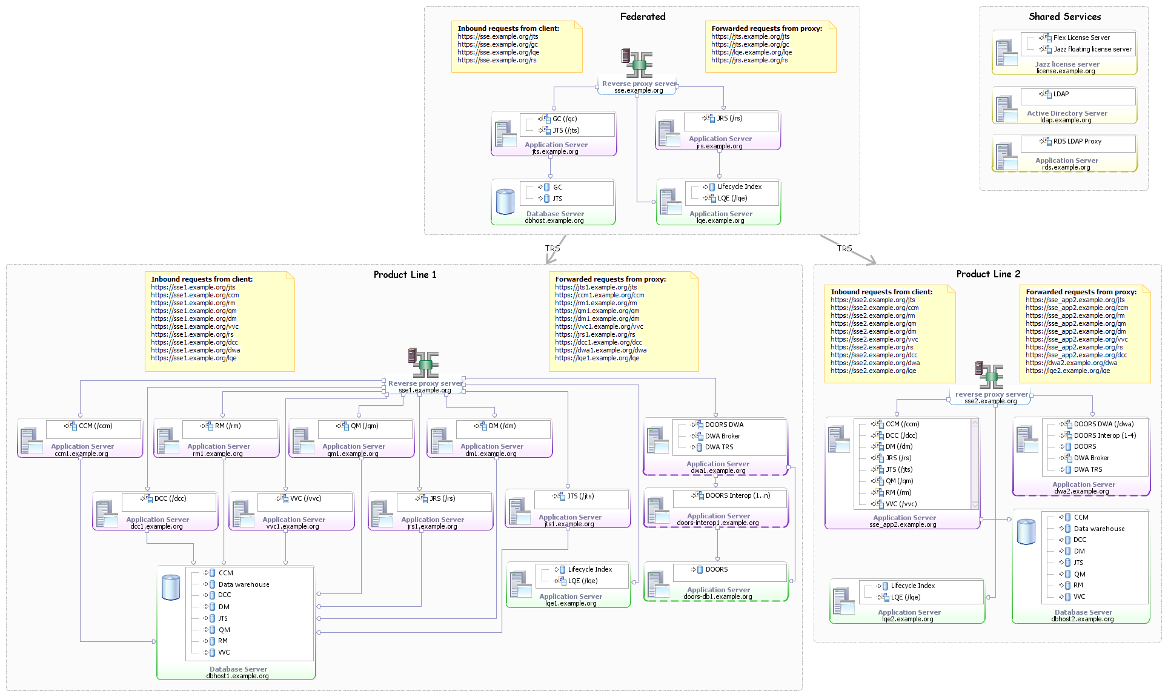Click 'https://dcc1.example.org/dcc' in forwarded note
The width and height of the screenshot is (1168, 697).
pyautogui.click(x=599, y=342)
